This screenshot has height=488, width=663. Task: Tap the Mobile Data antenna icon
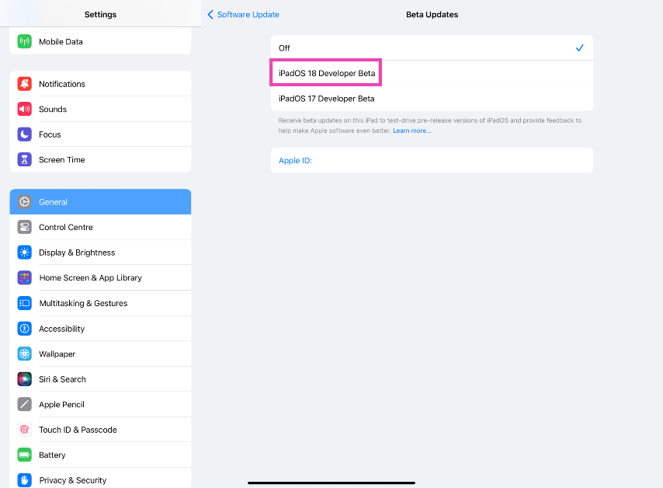click(25, 42)
